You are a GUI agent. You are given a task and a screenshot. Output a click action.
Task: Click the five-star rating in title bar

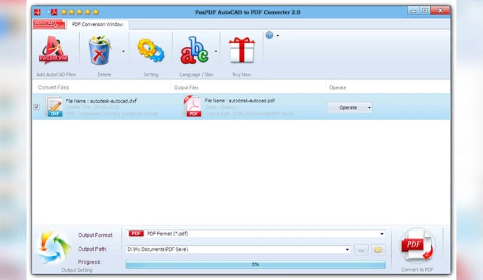[80, 12]
